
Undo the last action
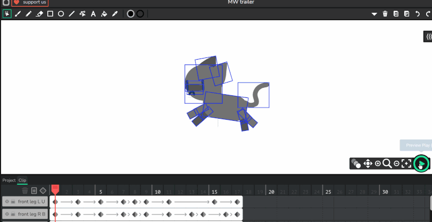tap(417, 14)
